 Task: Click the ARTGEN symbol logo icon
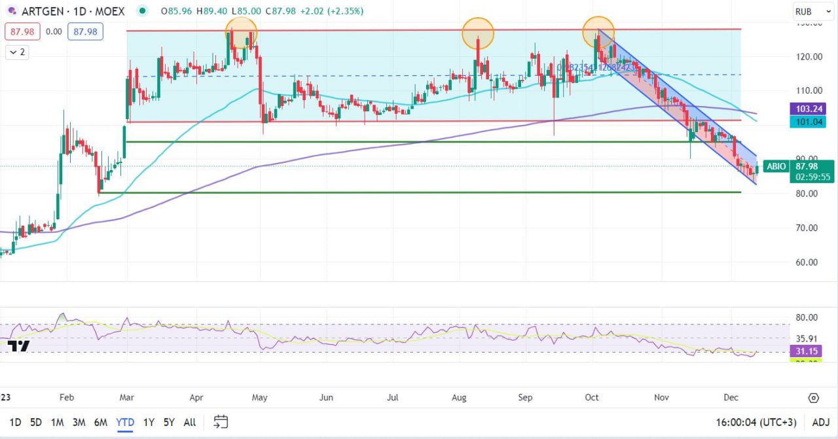pyautogui.click(x=11, y=11)
